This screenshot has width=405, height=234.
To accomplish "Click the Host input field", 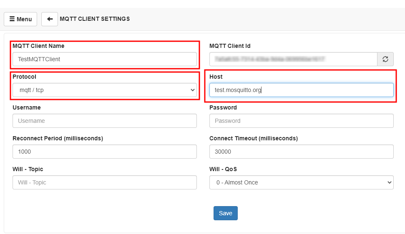I will tap(302, 90).
